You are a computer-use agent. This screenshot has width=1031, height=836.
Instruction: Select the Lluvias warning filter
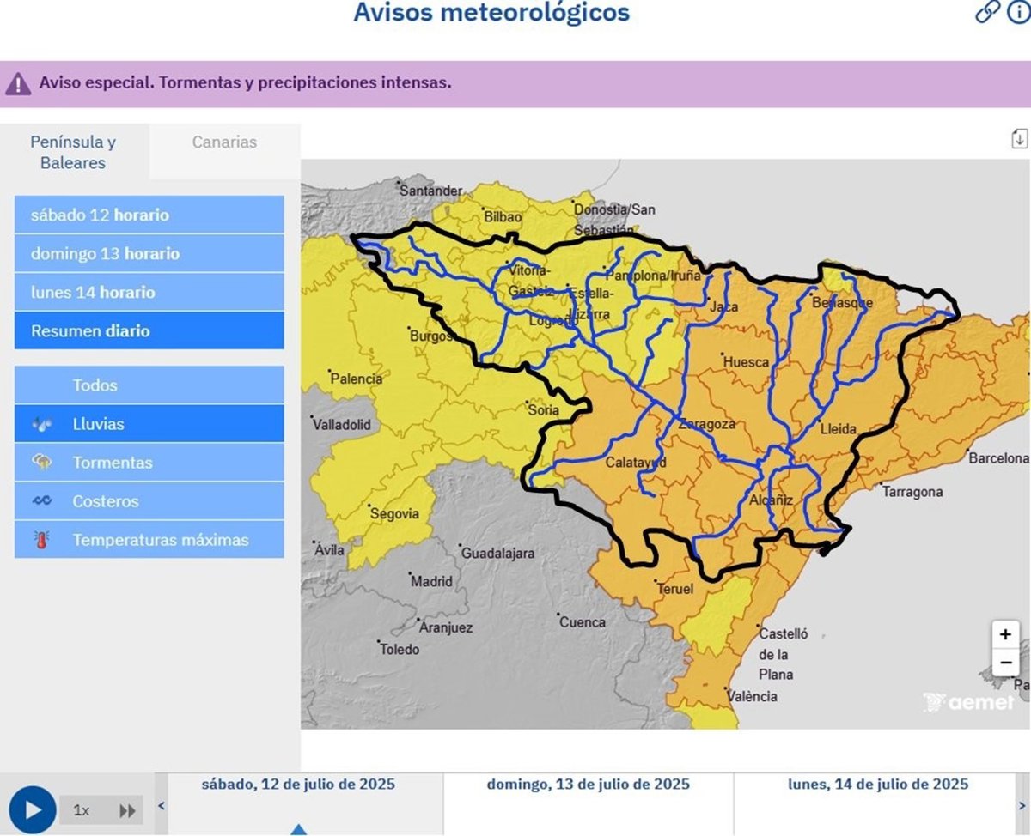(x=149, y=424)
